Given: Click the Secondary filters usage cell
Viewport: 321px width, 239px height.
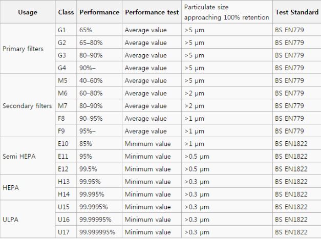Looking at the screenshot, I should 28,105.
